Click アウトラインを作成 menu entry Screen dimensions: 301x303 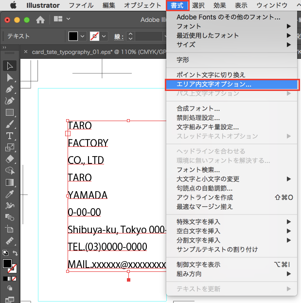[x=205, y=197]
